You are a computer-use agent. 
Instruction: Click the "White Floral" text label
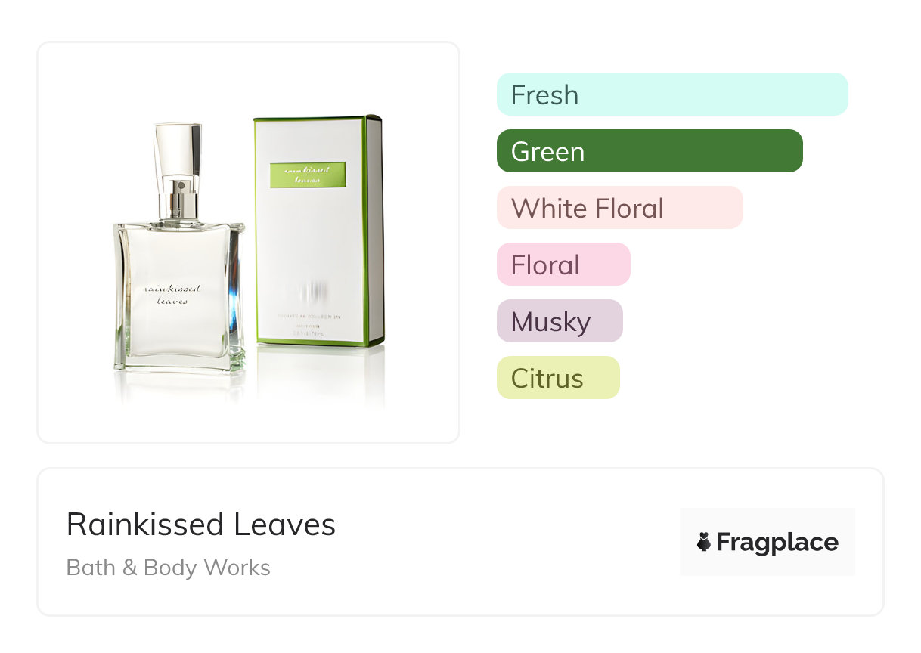pyautogui.click(x=588, y=209)
